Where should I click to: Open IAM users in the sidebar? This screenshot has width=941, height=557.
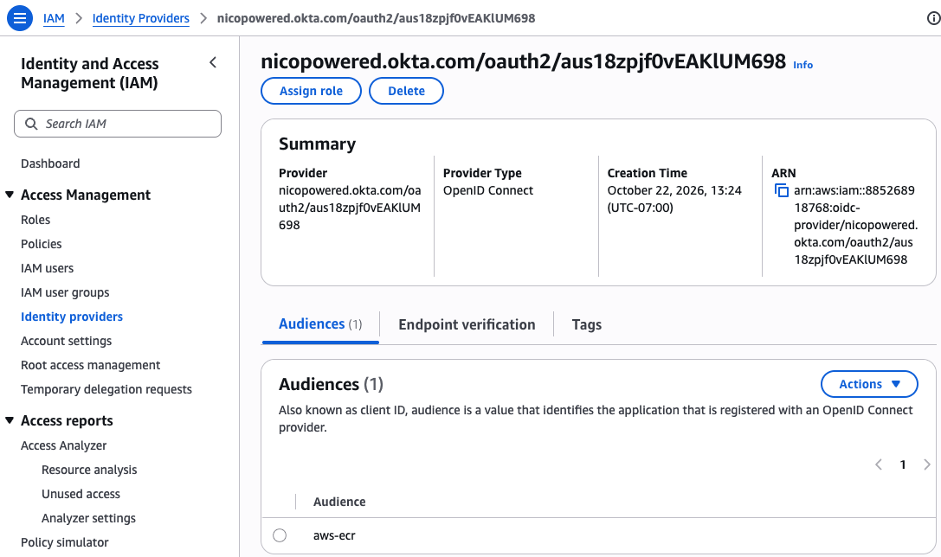48,268
